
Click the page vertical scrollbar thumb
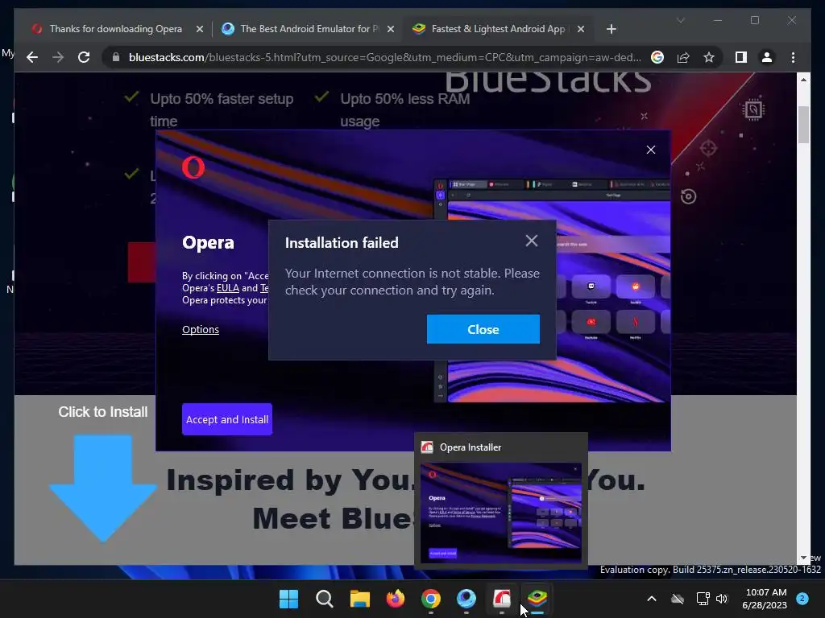tap(803, 125)
